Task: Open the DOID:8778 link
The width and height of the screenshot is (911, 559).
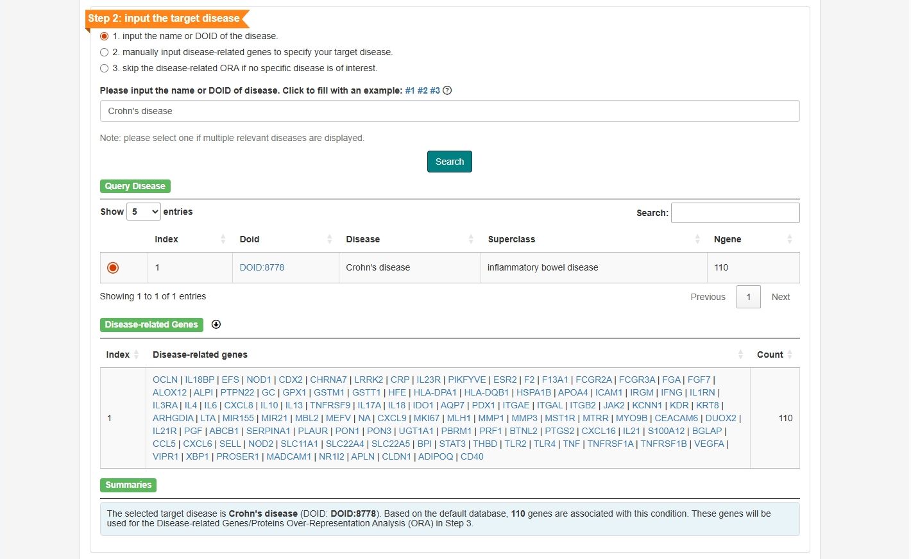Action: (x=262, y=267)
